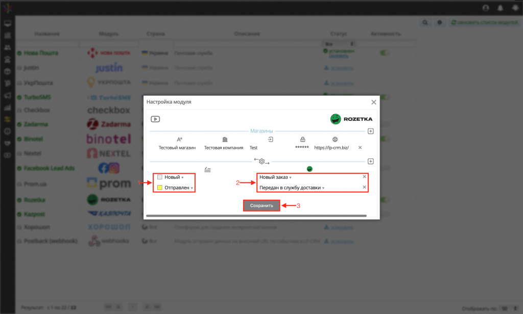Click the monitor icon in left sidebar
Image resolution: width=523 pixels, height=314 pixels.
(x=7, y=23)
